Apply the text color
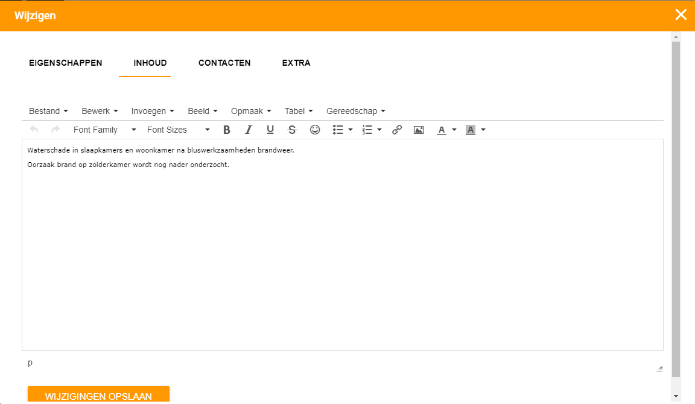 pyautogui.click(x=442, y=130)
